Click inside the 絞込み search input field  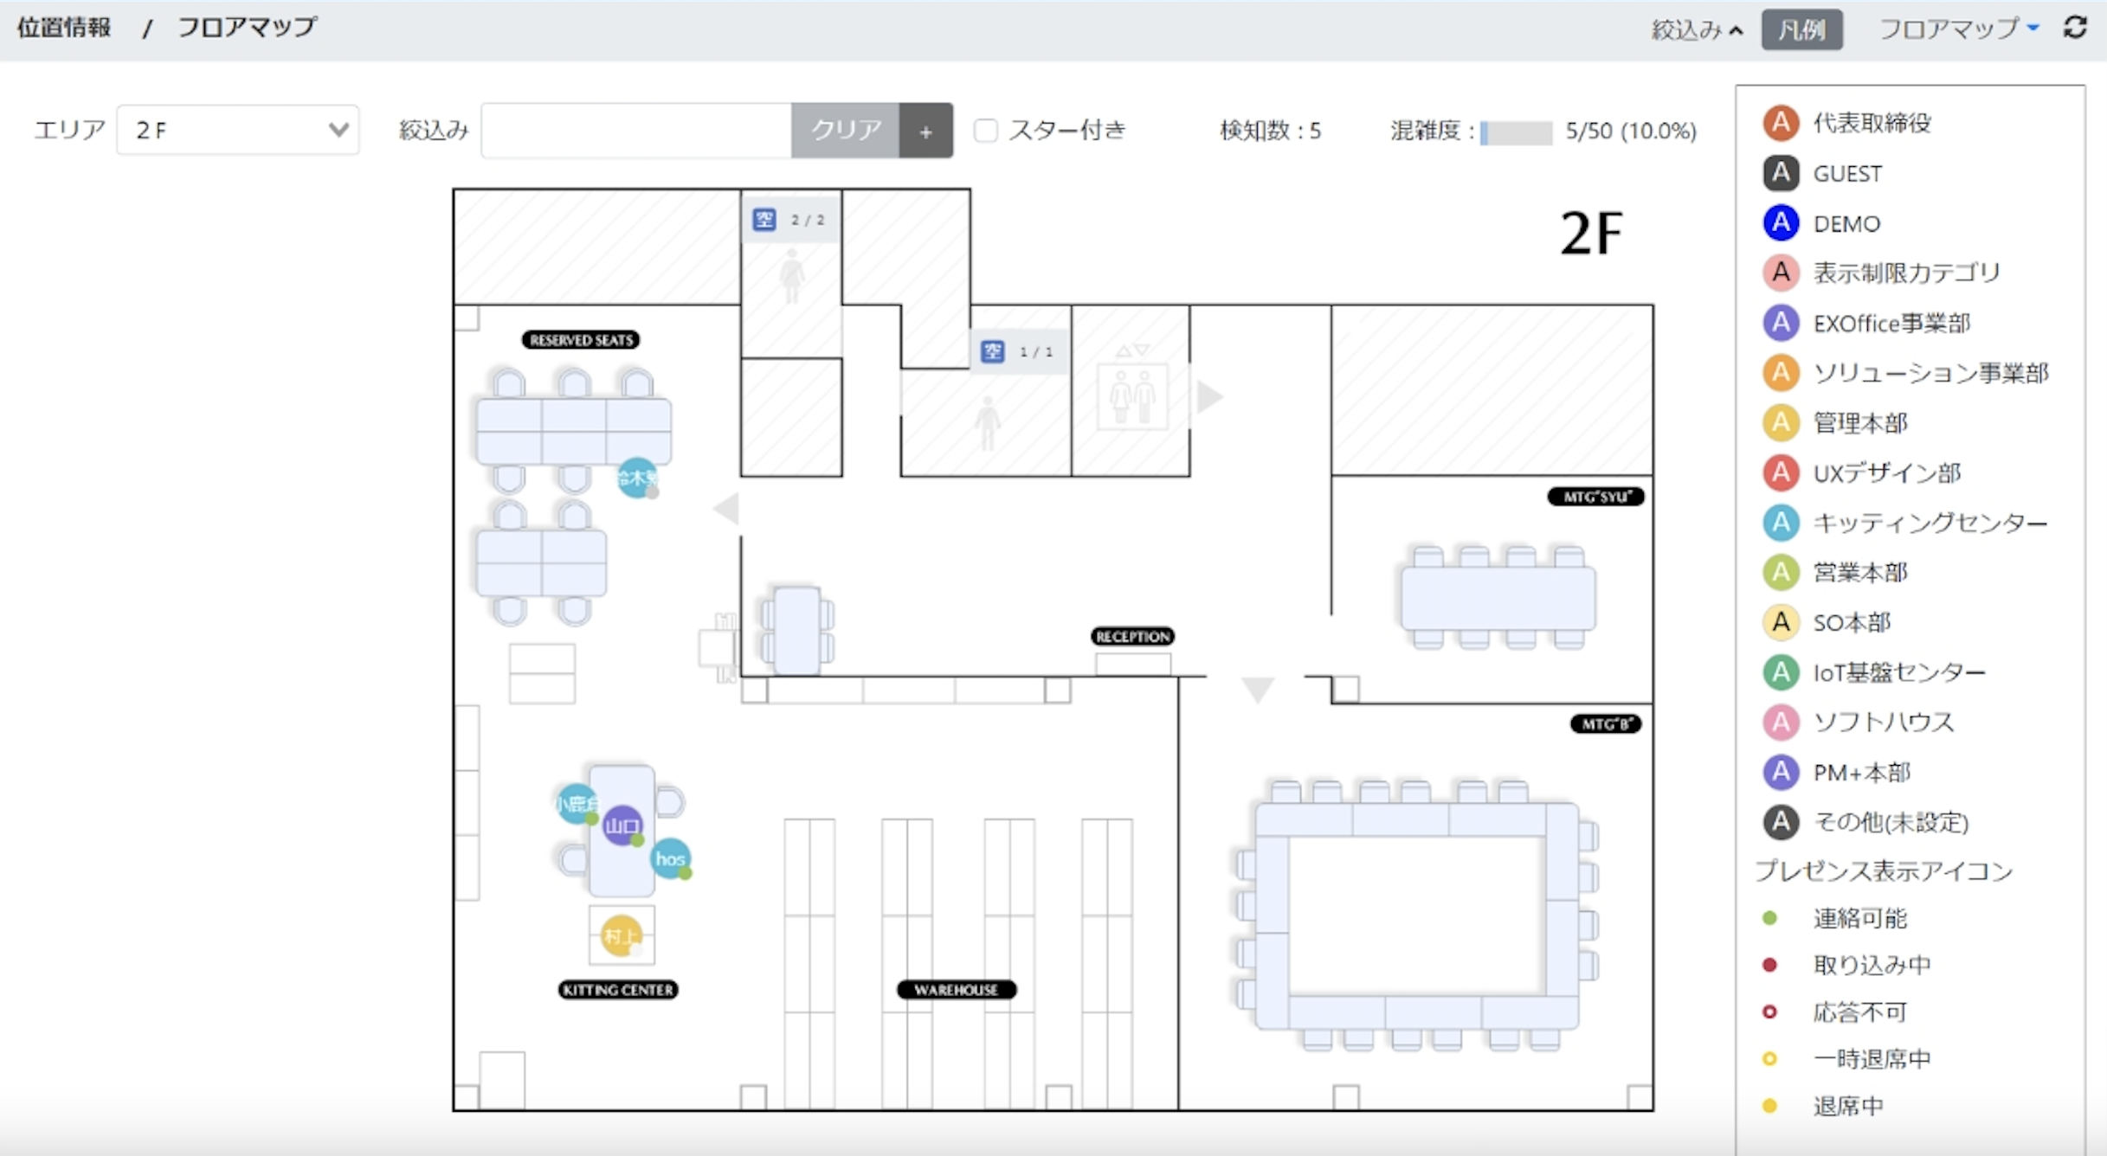tap(634, 130)
